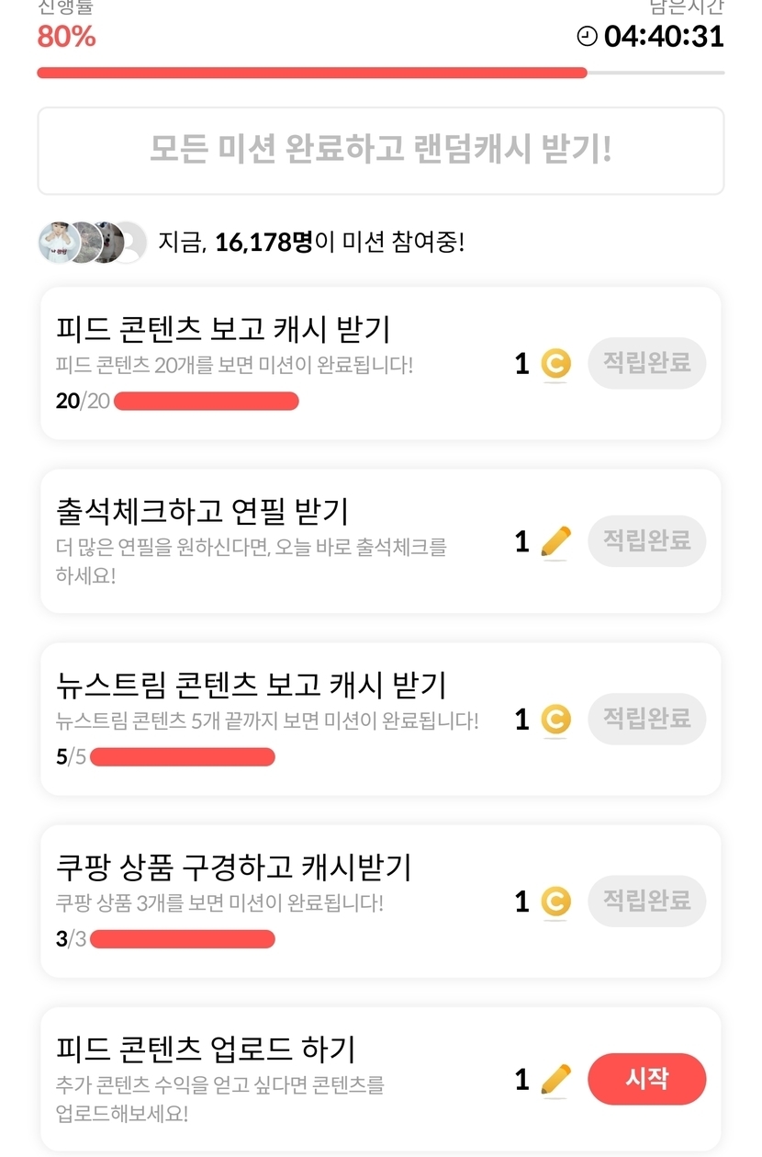The width and height of the screenshot is (762, 1157).
Task: Click 적립완료 button for feed content mission
Action: [646, 363]
